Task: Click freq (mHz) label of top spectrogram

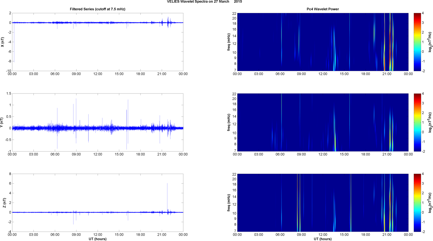Action: coord(229,42)
